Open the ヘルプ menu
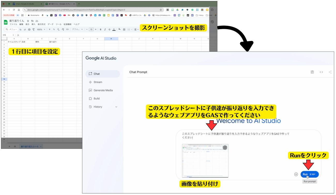 (x=77, y=24)
